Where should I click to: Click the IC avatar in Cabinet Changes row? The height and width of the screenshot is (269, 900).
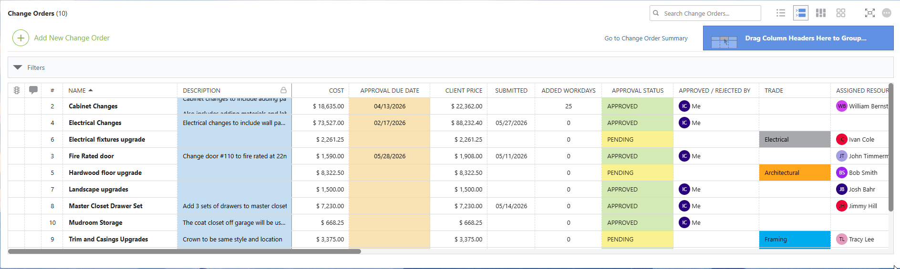pyautogui.click(x=684, y=106)
